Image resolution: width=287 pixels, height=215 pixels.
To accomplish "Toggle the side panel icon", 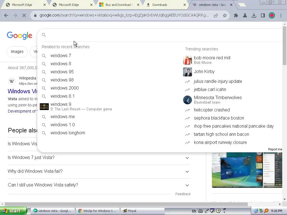I will tap(263, 16).
